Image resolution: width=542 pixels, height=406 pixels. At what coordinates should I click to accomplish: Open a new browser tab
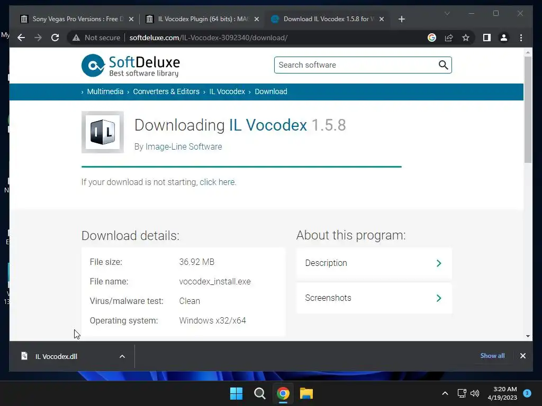click(x=401, y=19)
